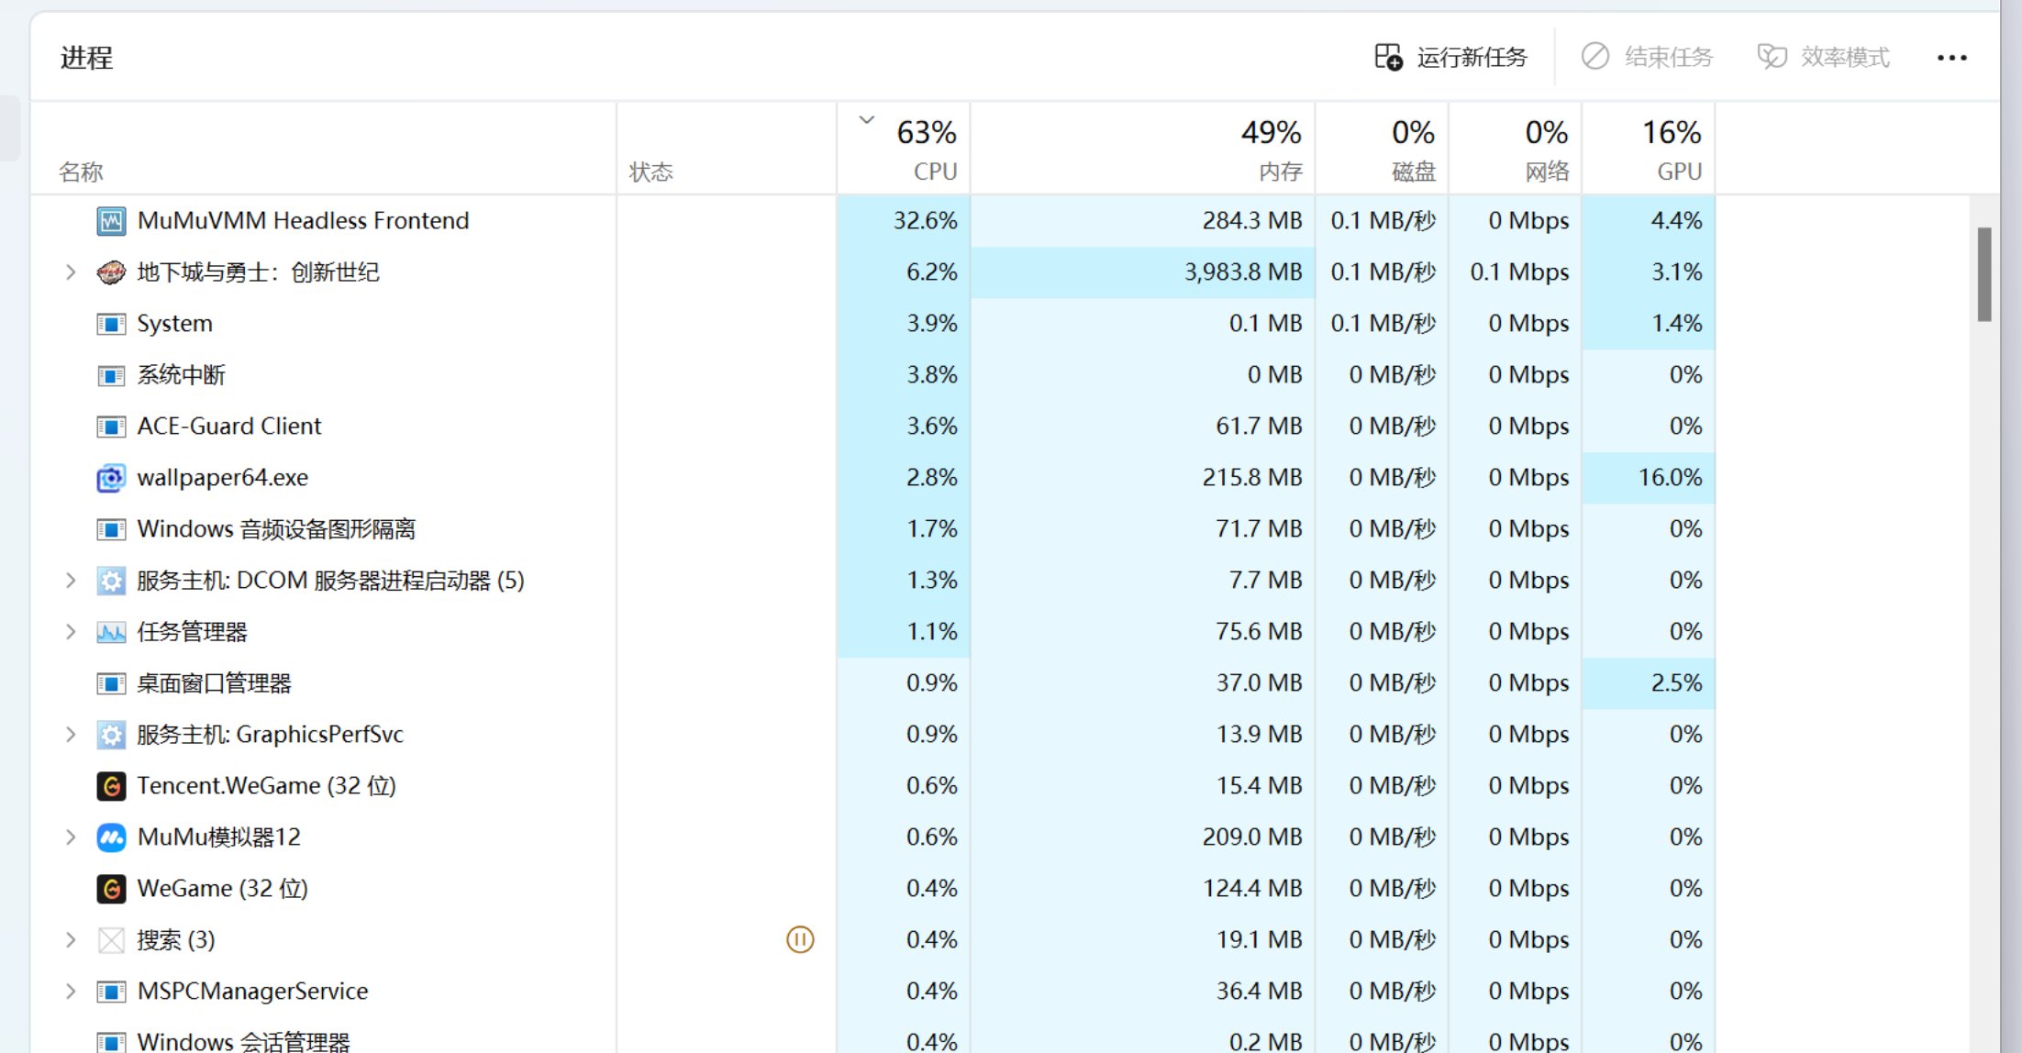Click the 0.1 Mbps network value

coord(1519,272)
